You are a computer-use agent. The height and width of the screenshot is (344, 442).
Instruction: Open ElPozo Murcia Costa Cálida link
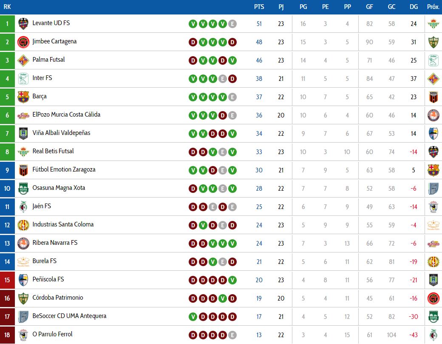pos(66,115)
